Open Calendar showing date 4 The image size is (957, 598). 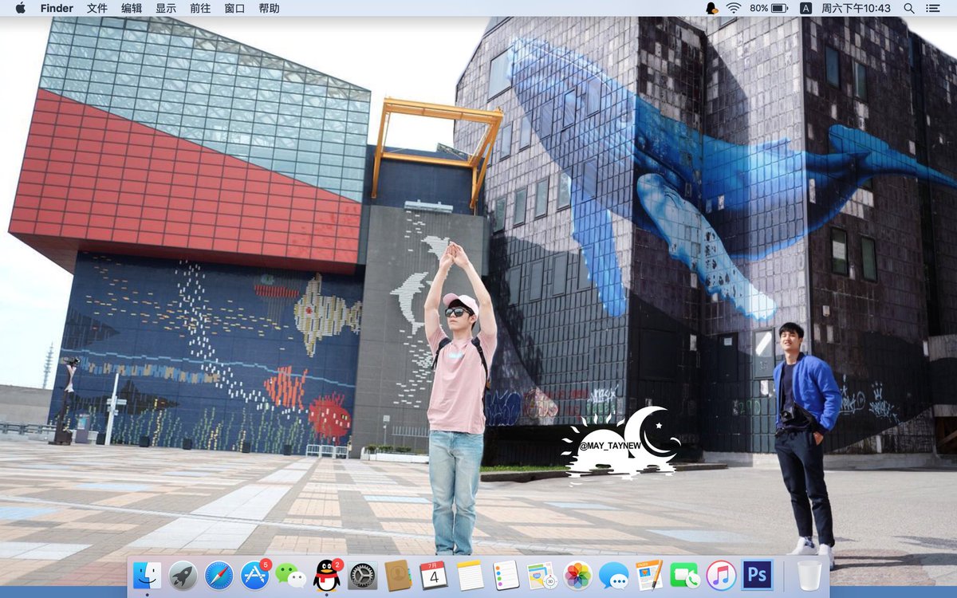(434, 575)
